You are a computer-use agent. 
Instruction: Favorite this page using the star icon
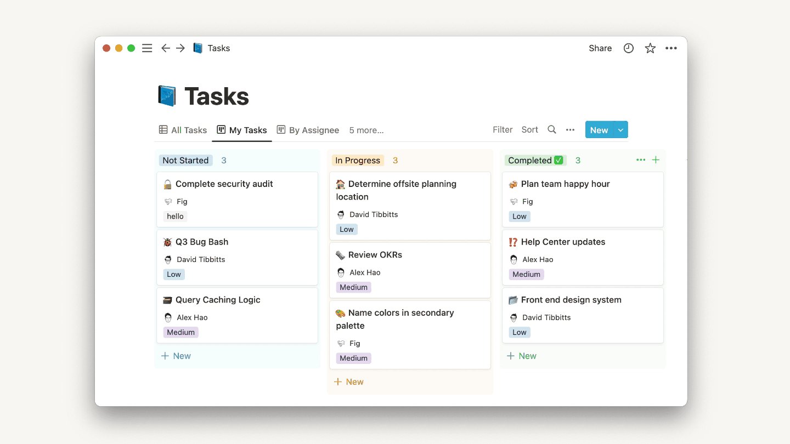click(x=650, y=48)
